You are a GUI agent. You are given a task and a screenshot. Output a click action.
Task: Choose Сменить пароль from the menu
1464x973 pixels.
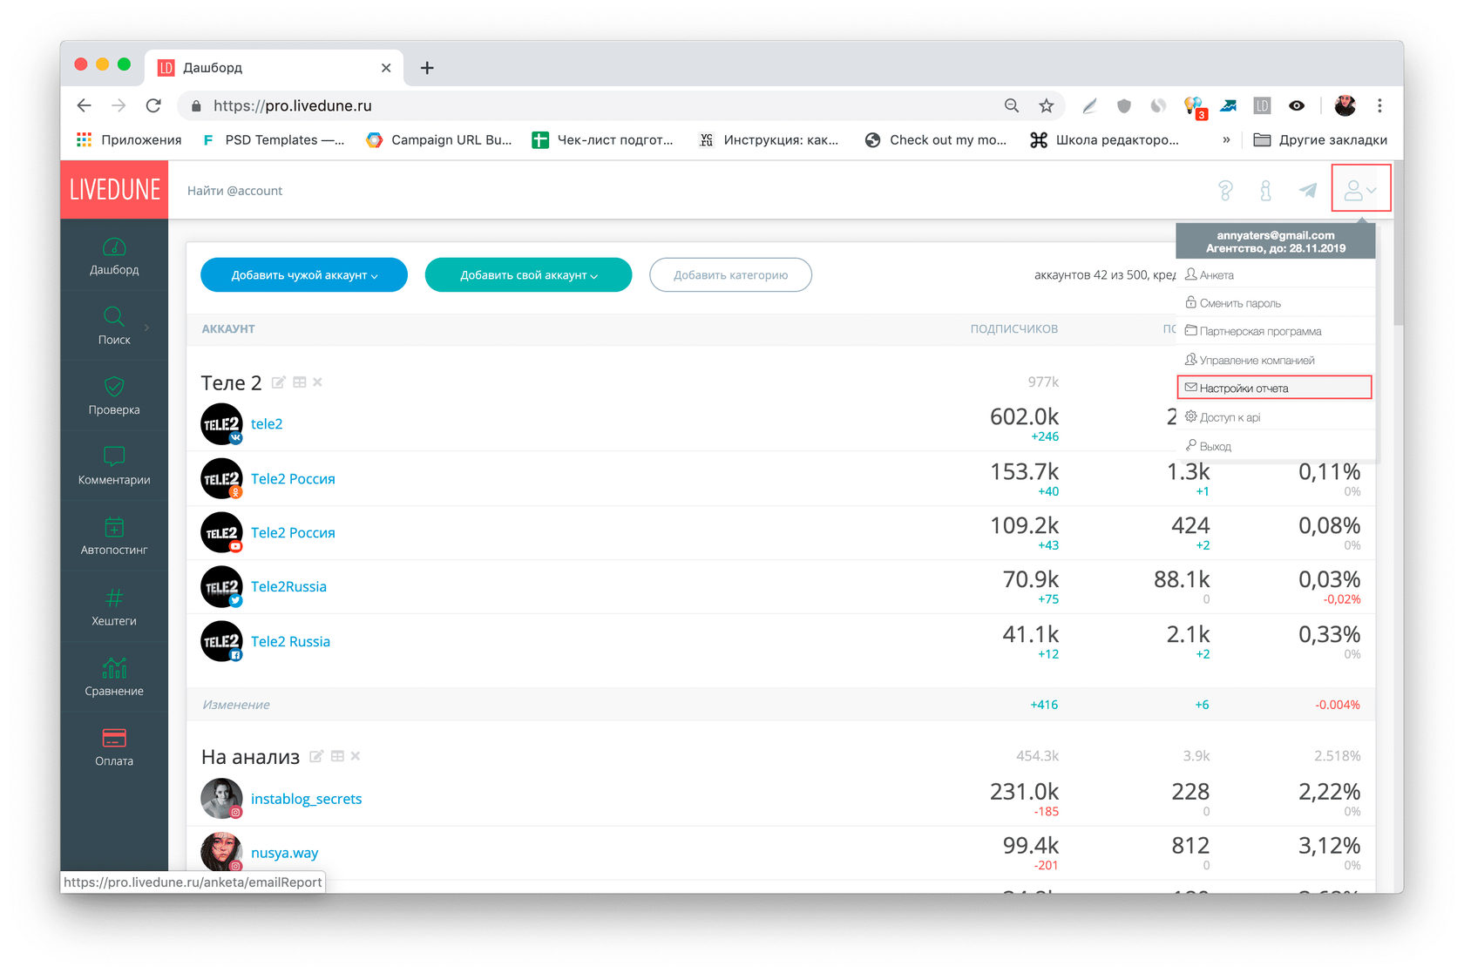(1240, 303)
